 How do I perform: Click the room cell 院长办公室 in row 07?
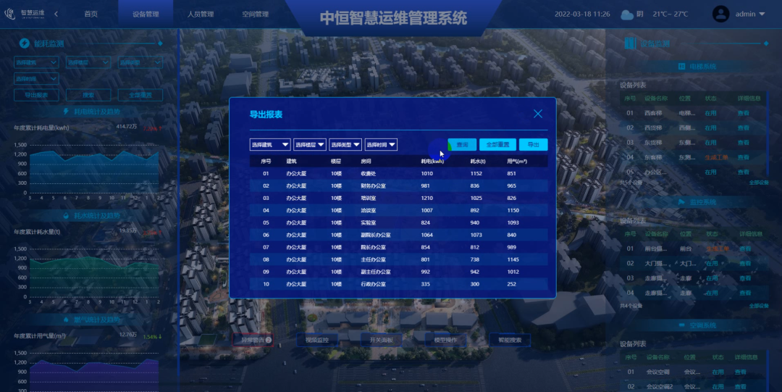[373, 247]
